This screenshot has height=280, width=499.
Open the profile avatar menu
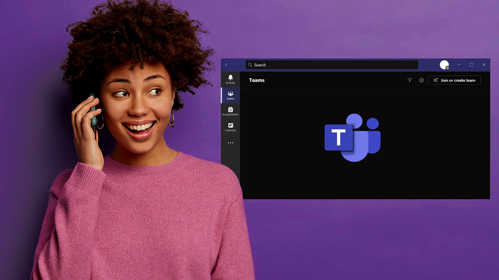(444, 65)
